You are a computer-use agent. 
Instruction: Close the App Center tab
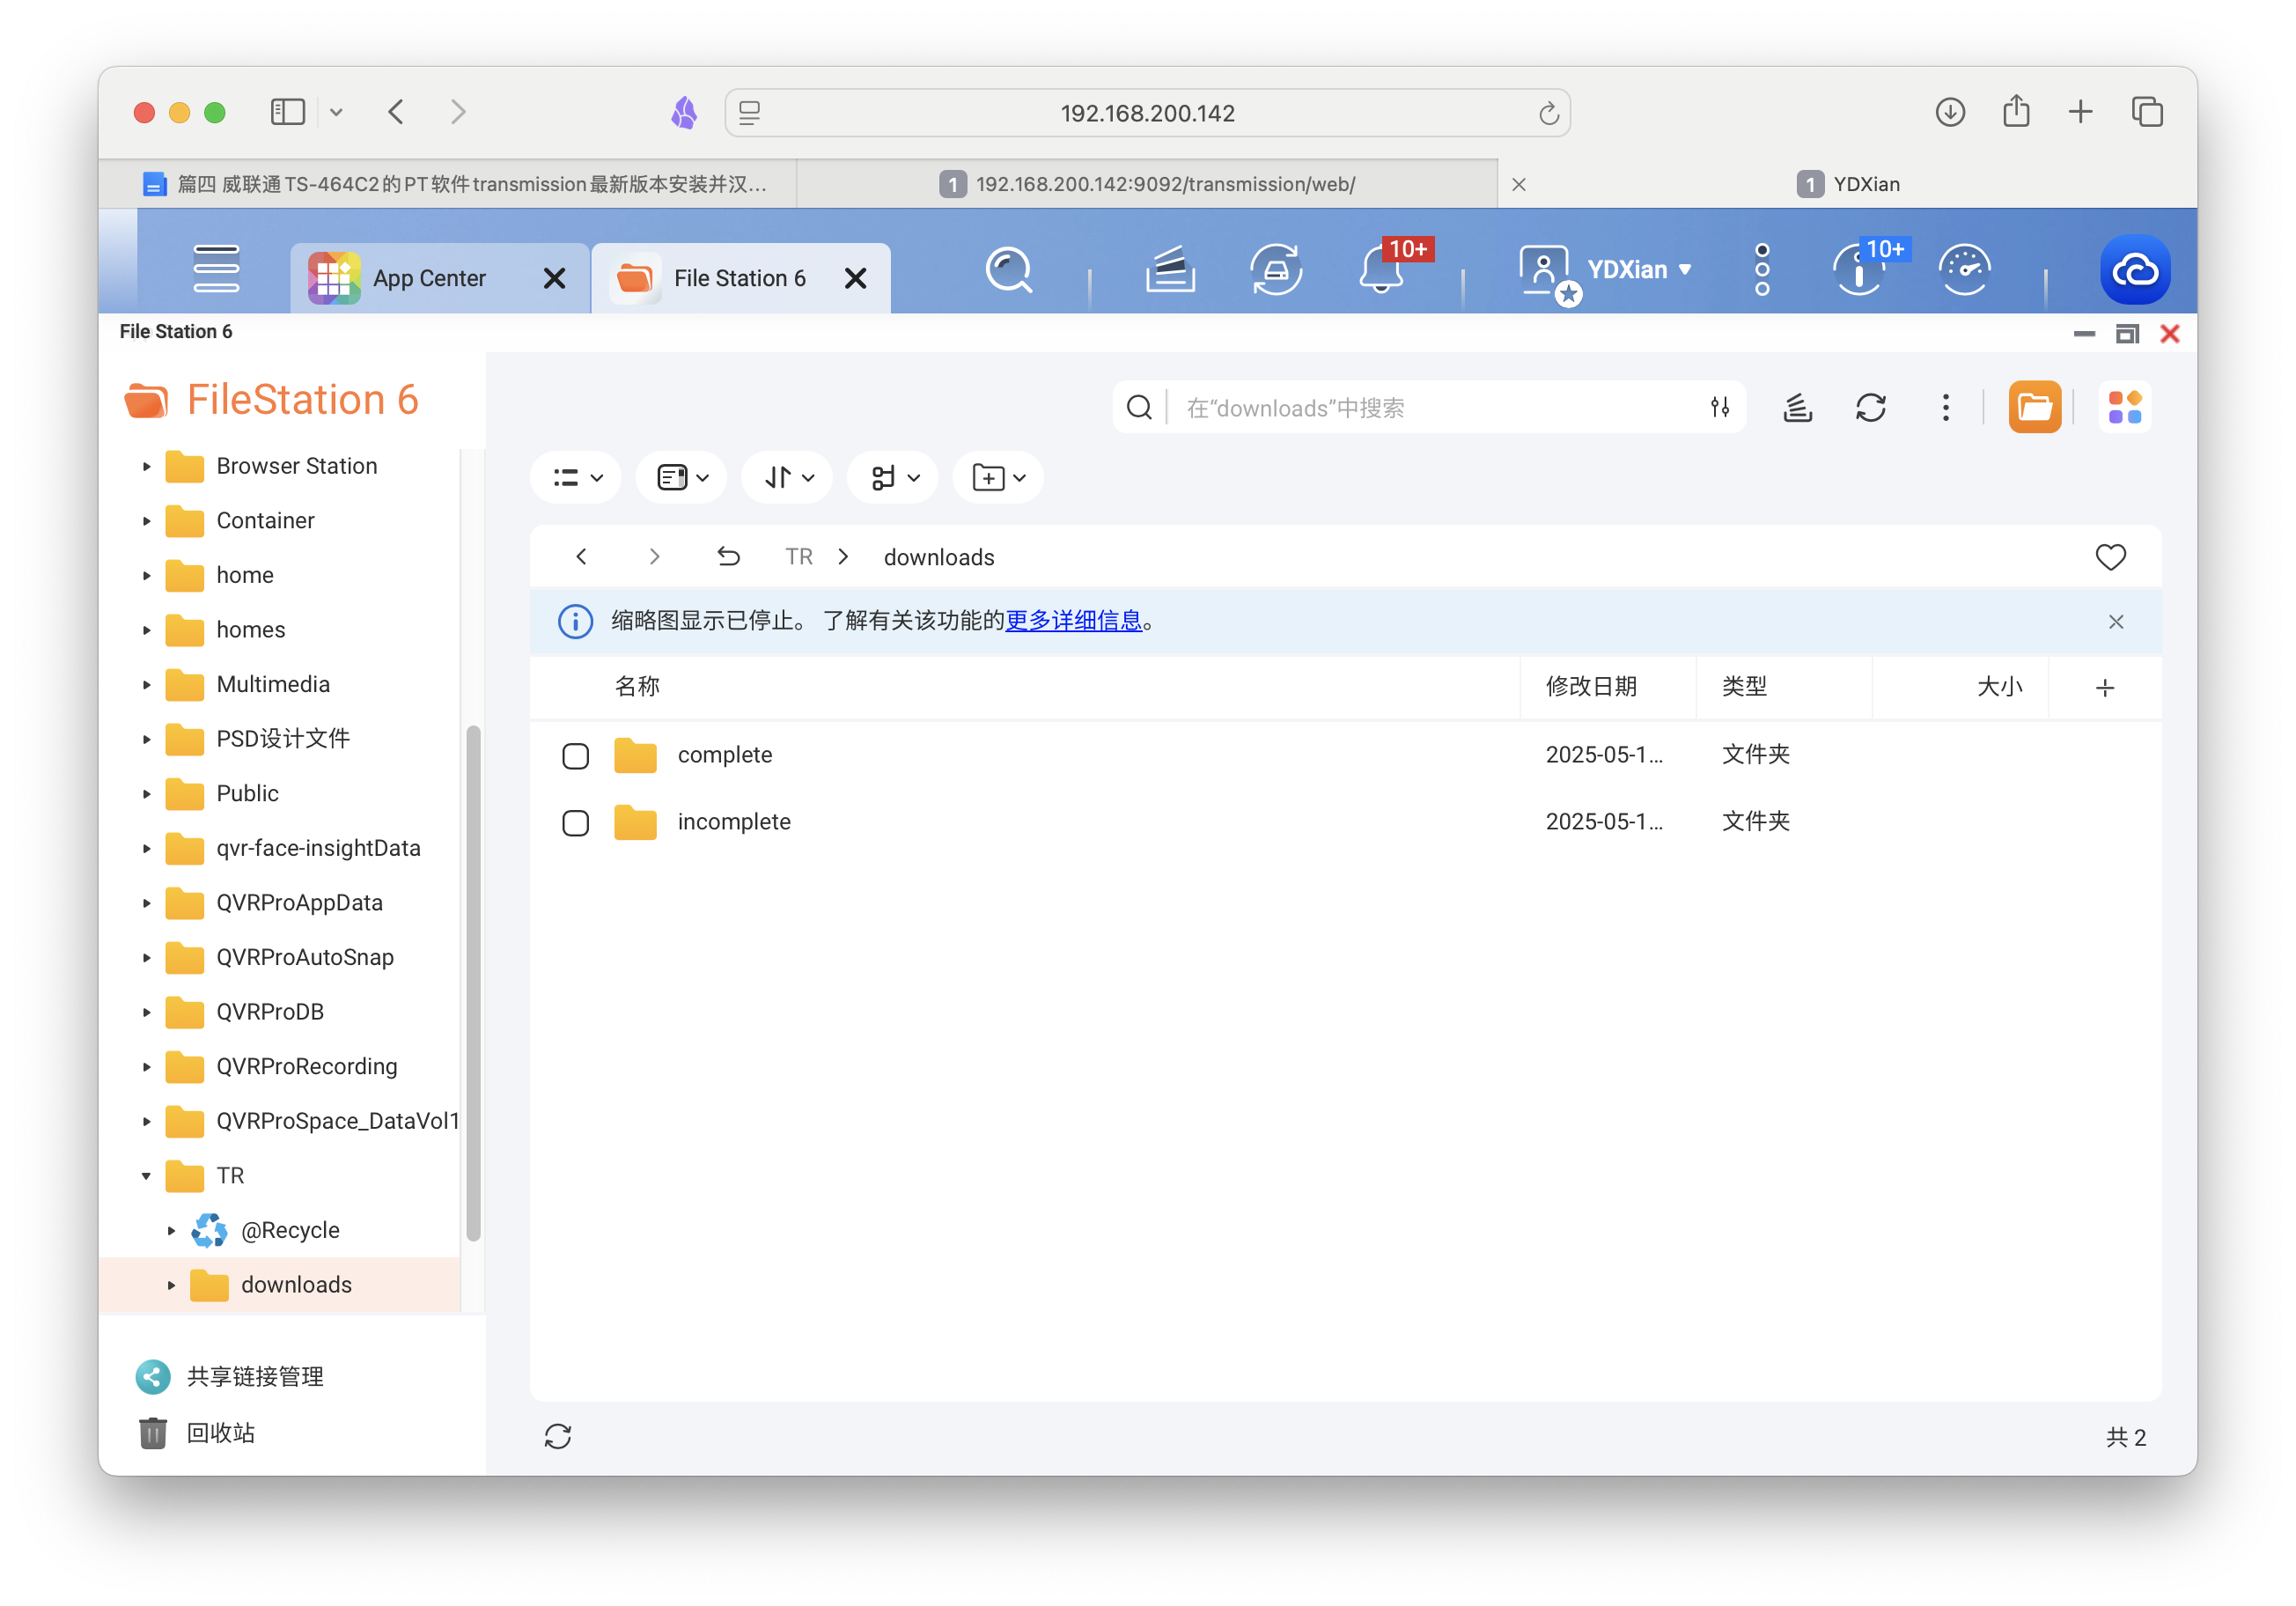click(x=554, y=278)
